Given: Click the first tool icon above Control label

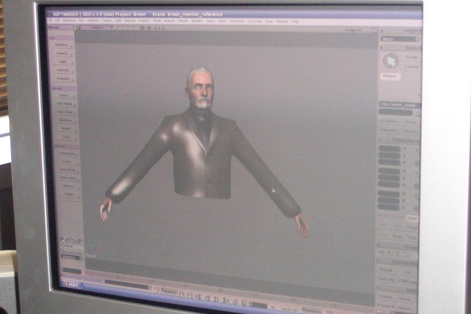Looking at the screenshot, I should [x=61, y=239].
